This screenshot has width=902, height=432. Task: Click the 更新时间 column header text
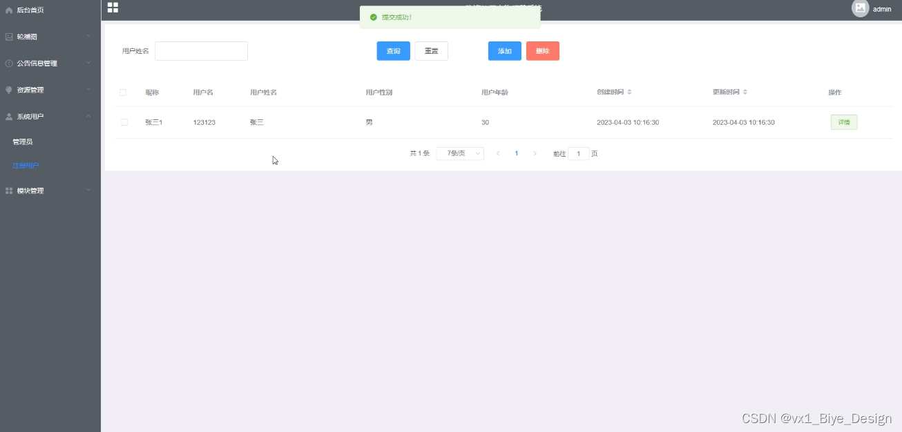tap(727, 92)
